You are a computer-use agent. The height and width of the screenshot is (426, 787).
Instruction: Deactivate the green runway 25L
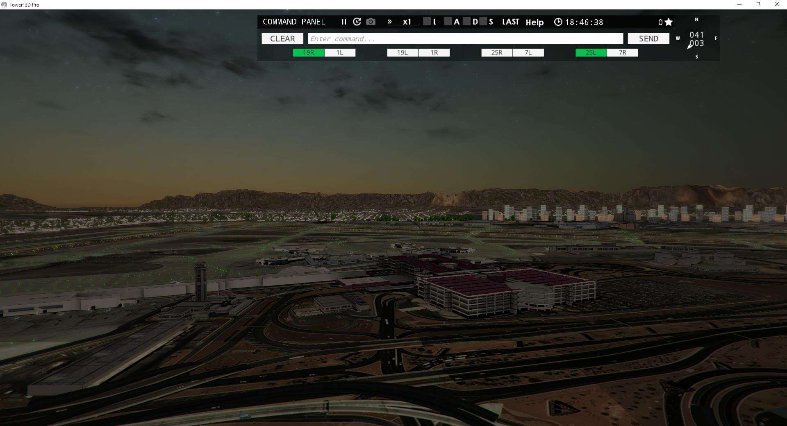pos(590,52)
